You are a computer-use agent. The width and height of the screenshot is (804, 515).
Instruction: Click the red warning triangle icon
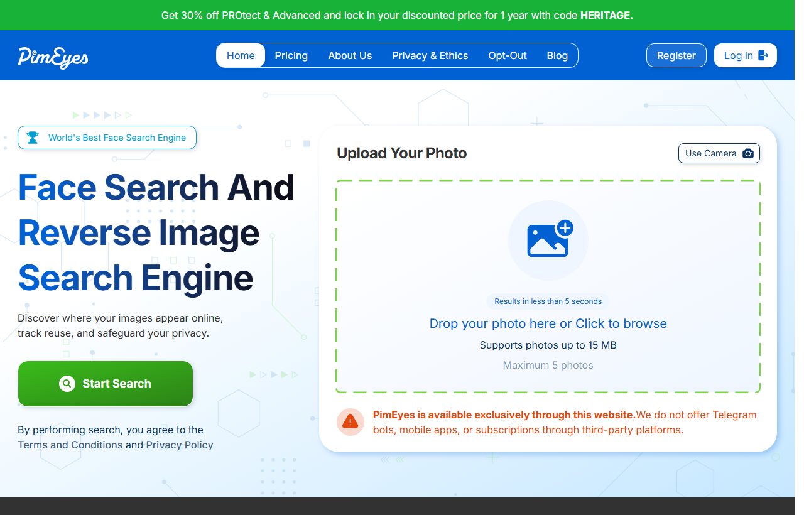(350, 422)
